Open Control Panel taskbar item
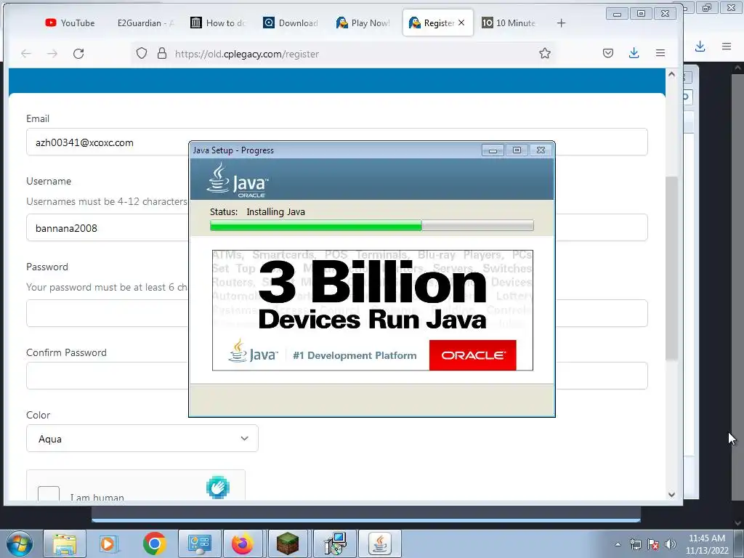The width and height of the screenshot is (744, 558). click(x=199, y=543)
